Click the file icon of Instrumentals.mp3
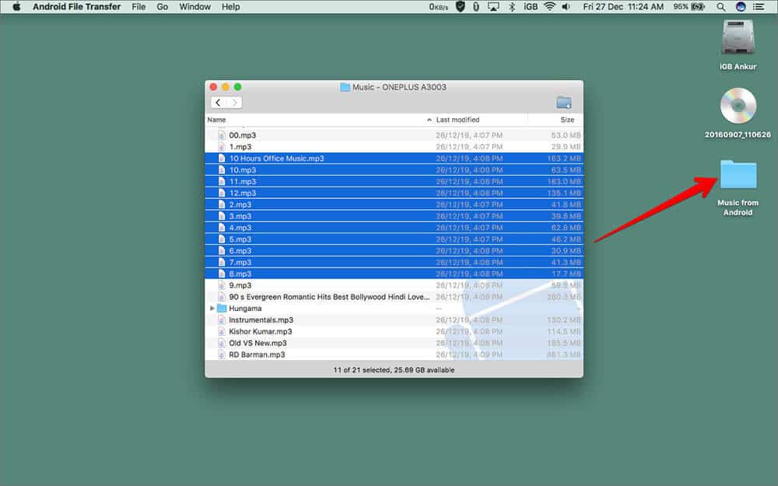The width and height of the screenshot is (778, 486). click(222, 320)
